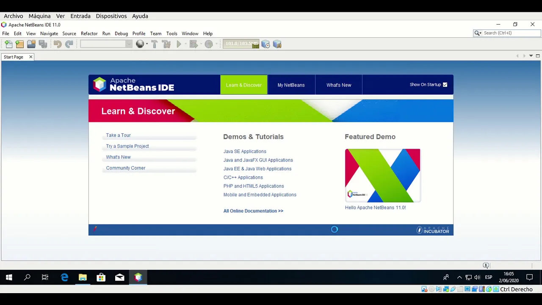Click the Redo arrow icon
Image resolution: width=542 pixels, height=305 pixels.
[69, 44]
